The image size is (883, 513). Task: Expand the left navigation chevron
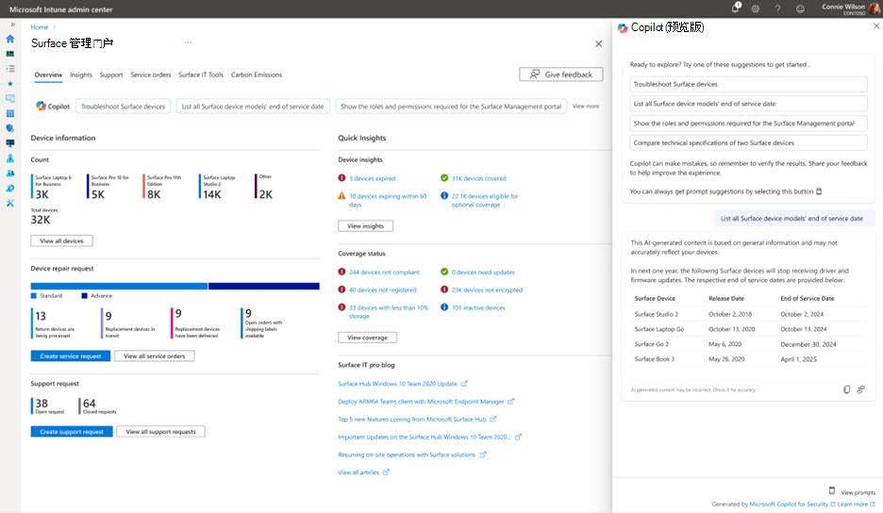pos(12,25)
